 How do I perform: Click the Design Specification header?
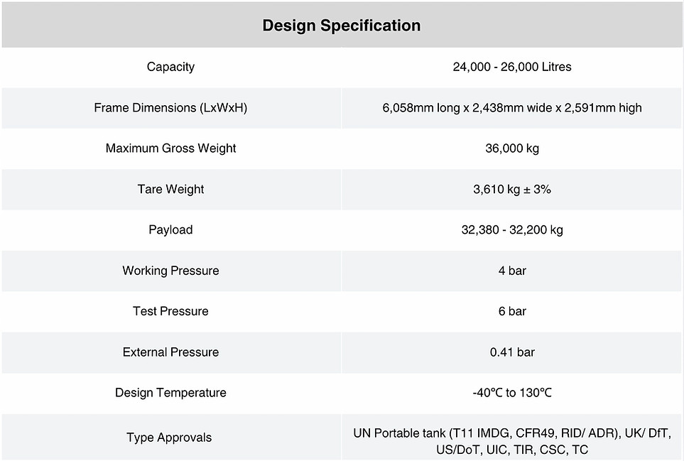(342, 26)
